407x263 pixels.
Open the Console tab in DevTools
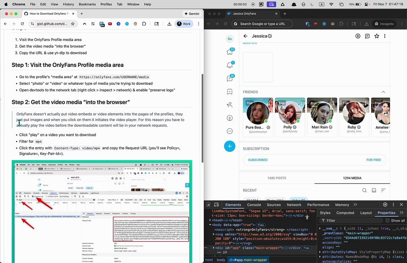tap(254, 205)
